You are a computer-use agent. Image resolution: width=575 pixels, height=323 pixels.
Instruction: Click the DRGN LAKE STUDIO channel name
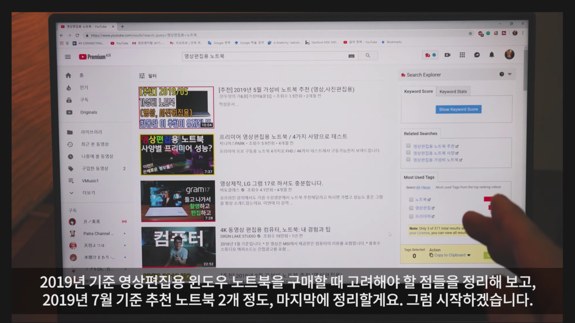pos(238,236)
